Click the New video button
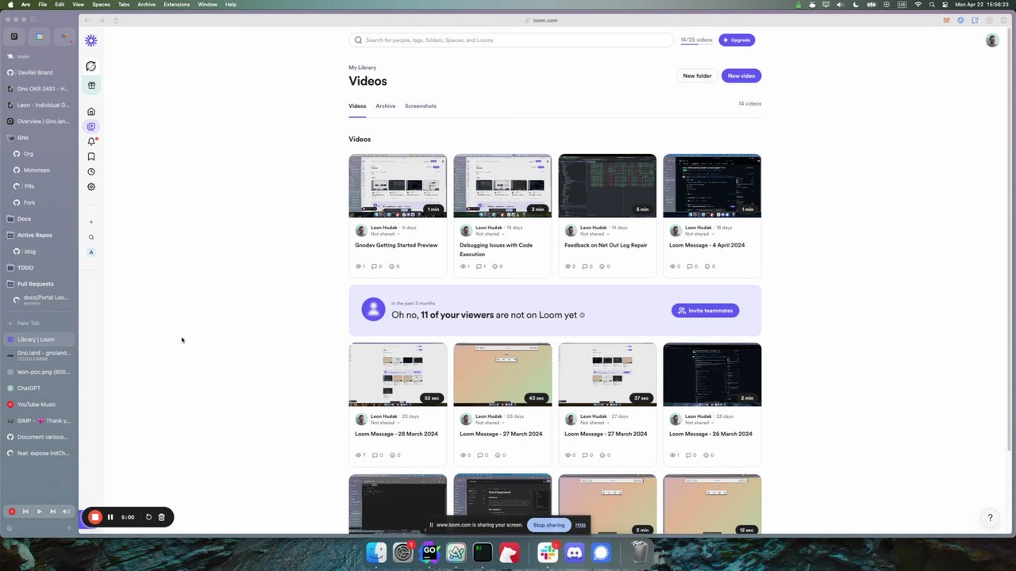 741,76
